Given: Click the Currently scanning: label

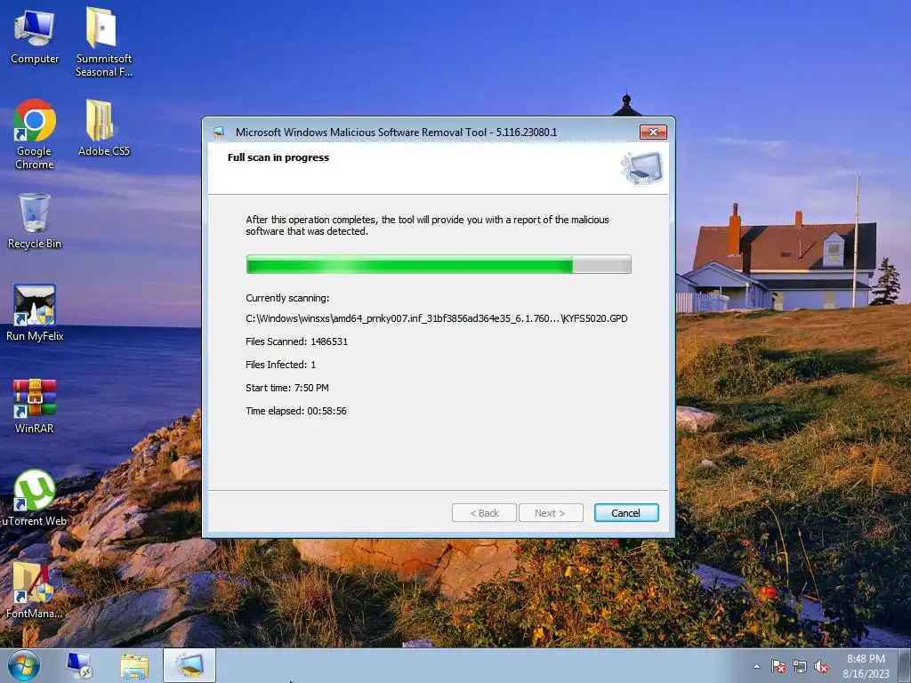Looking at the screenshot, I should point(287,298).
